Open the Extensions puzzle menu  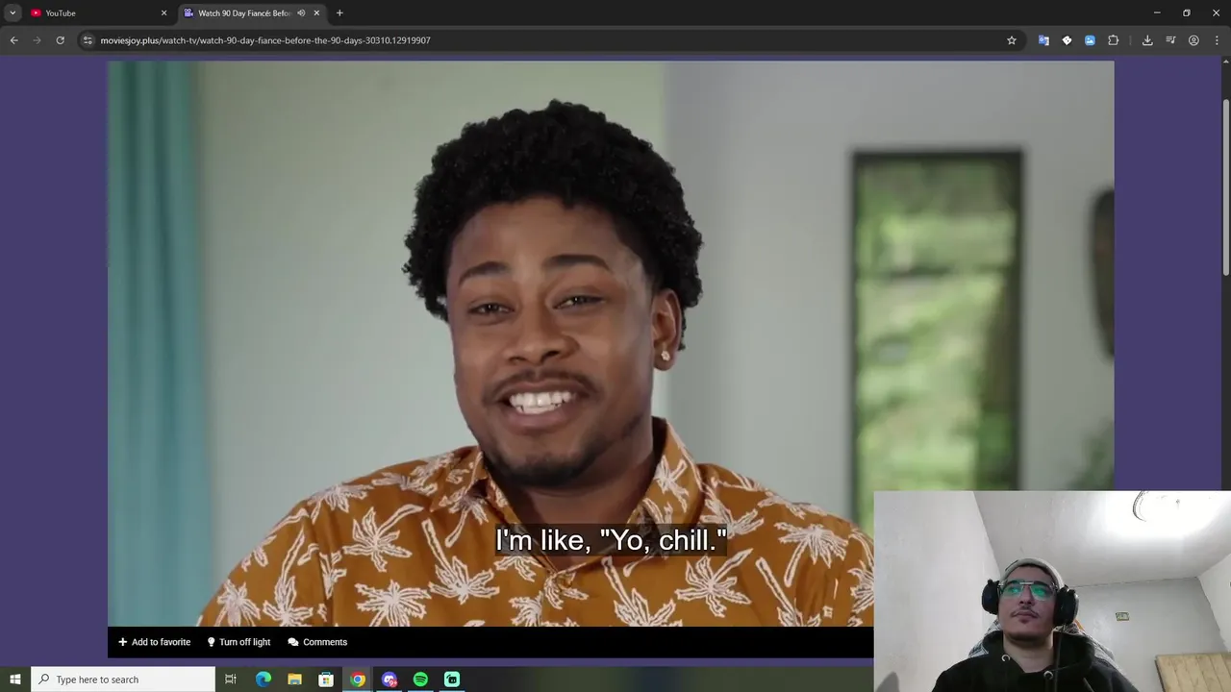[1113, 40]
